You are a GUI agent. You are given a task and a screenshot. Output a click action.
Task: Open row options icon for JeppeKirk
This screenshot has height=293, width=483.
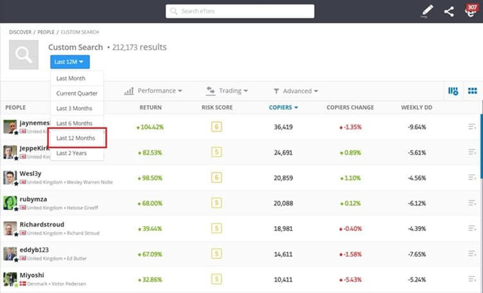(x=472, y=152)
